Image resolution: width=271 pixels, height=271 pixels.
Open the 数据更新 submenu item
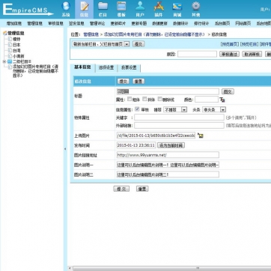[159, 23]
